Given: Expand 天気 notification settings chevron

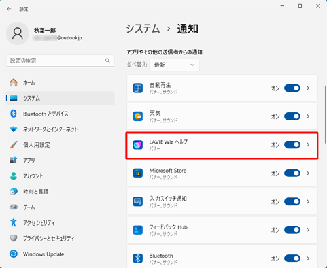Looking at the screenshot, I should point(308,116).
